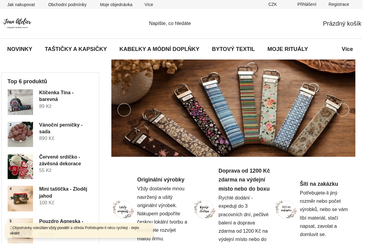Expand 'Více' in the top bar
367x244 pixels.
click(x=149, y=5)
